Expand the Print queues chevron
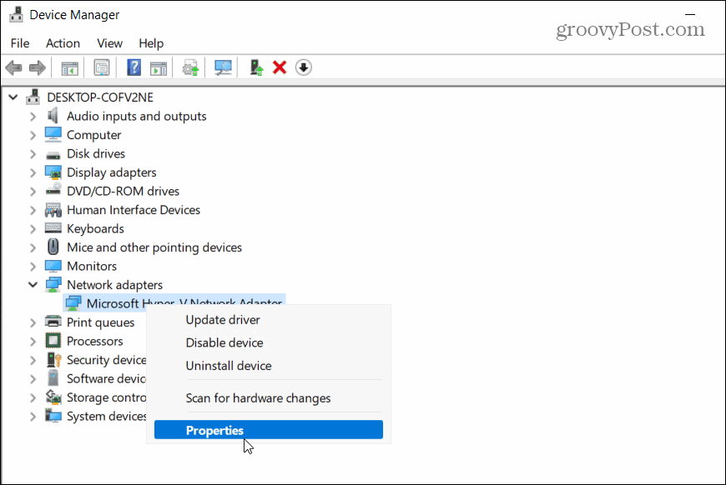This screenshot has width=726, height=485. point(33,322)
